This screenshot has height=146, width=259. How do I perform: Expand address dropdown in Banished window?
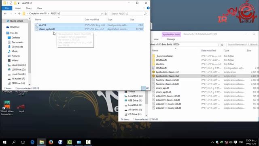[219, 45]
